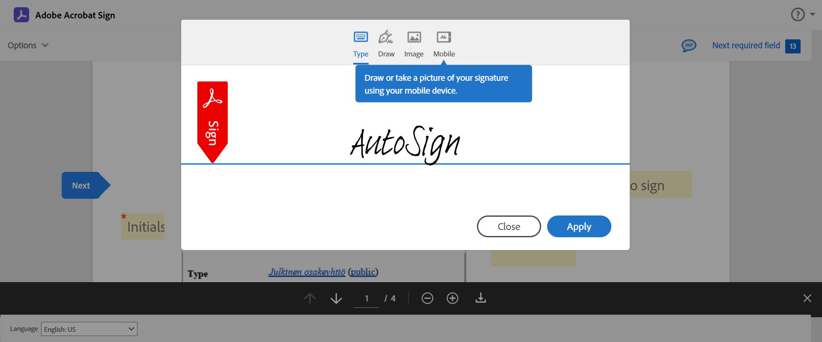Open the Language English: US selector
The width and height of the screenshot is (822, 342).
coord(89,329)
